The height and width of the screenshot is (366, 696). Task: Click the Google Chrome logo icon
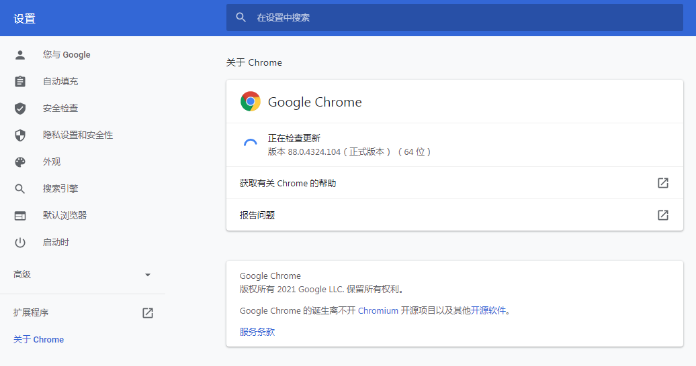[x=251, y=102]
